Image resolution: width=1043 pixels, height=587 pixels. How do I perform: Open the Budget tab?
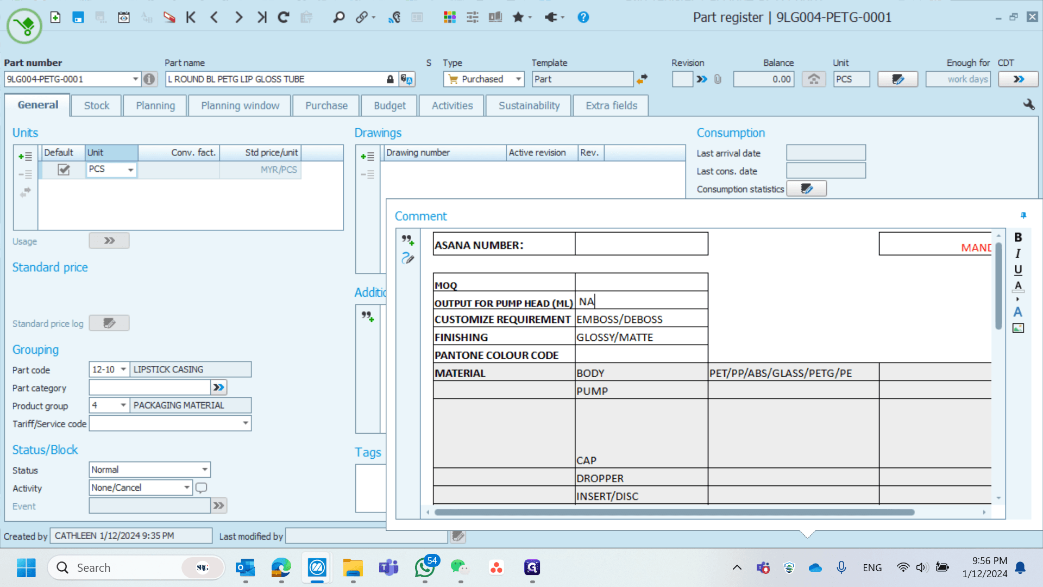click(x=389, y=105)
